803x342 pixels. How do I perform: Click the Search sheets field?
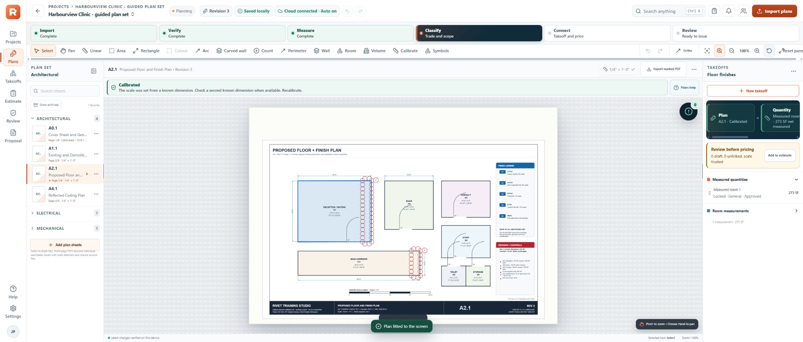pos(65,91)
